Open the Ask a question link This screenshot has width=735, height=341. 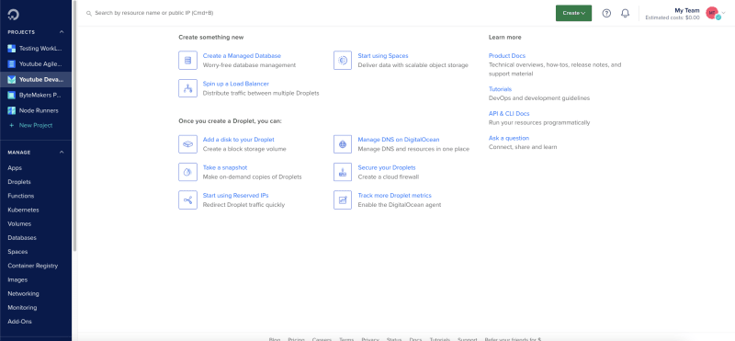point(509,139)
